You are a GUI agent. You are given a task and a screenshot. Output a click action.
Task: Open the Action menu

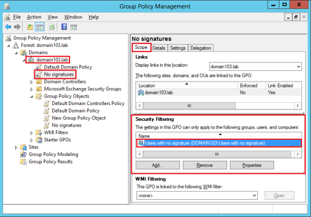point(34,17)
